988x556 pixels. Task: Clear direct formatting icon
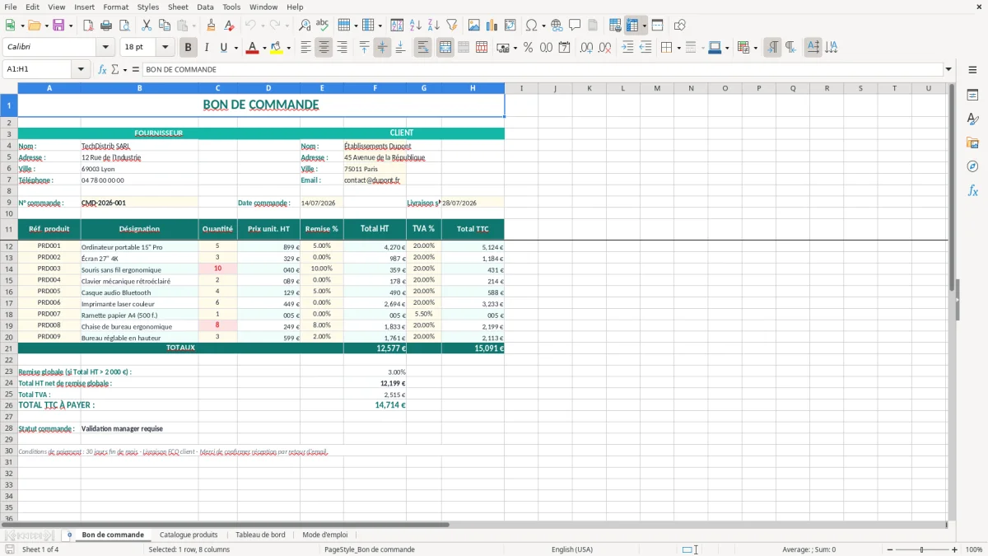(x=229, y=26)
